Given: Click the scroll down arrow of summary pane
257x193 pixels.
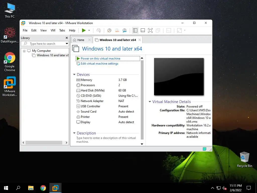Looking at the screenshot, I should tap(142, 144).
